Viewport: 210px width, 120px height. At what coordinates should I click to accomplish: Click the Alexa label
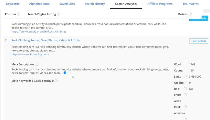pyautogui.click(x=178, y=101)
